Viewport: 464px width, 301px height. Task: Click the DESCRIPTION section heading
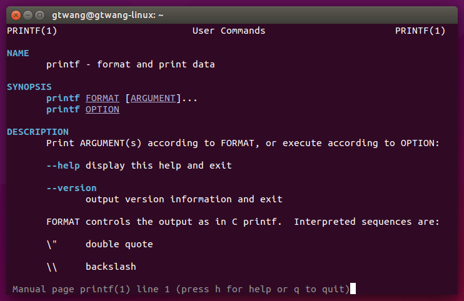tap(38, 132)
